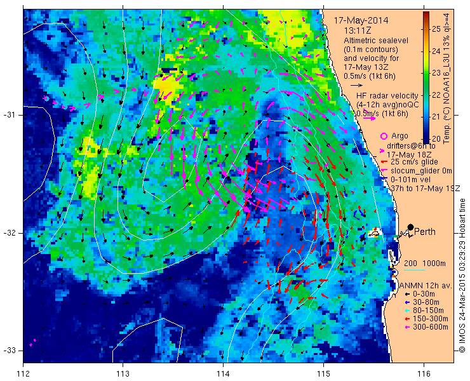Click the date text 17-May-2014
Screen dimensions: 470x381
(361, 20)
